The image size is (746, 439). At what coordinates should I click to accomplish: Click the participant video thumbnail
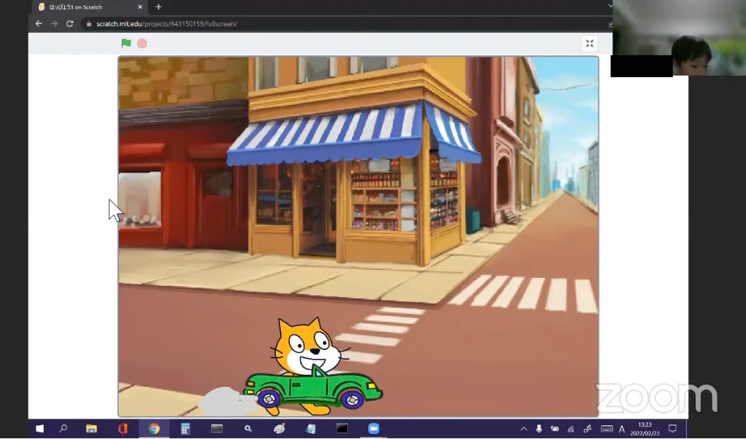tap(679, 38)
